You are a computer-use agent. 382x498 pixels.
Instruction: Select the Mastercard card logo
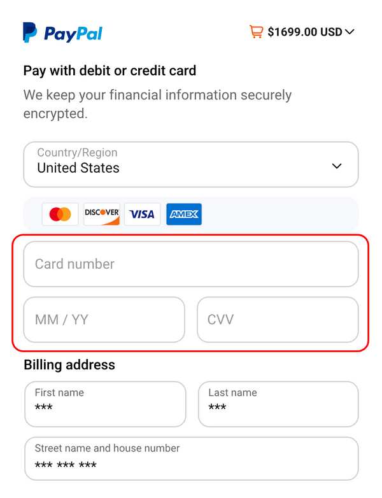click(60, 214)
